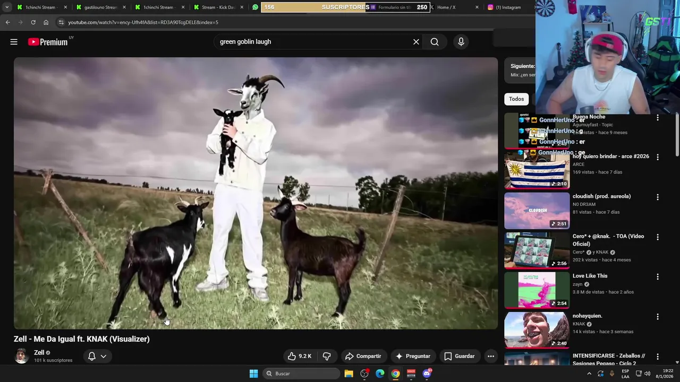The height and width of the screenshot is (382, 680).
Task: Open Cero* + @knak. TOA video title
Action: pos(608,240)
